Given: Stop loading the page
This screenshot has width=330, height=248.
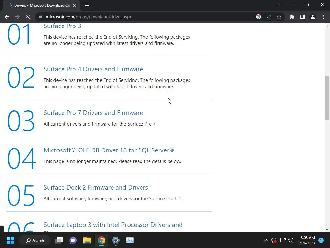Looking at the screenshot, I should coord(28,17).
